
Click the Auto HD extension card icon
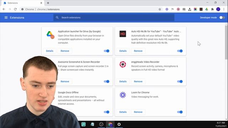123,34
